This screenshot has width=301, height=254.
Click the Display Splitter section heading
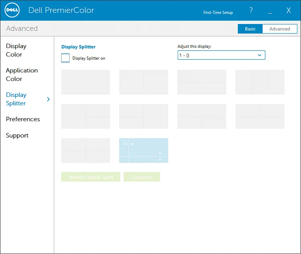point(78,47)
